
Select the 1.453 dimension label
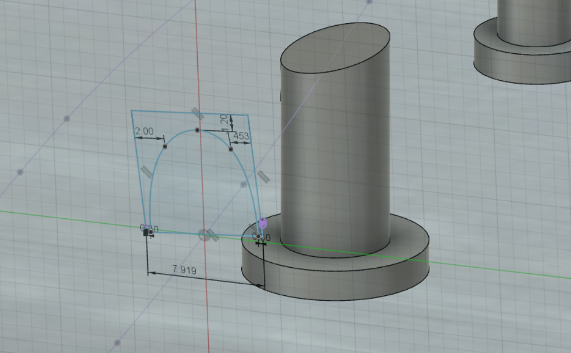238,136
